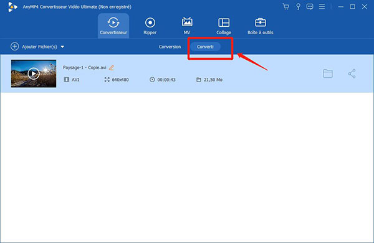Click the plus icon to add files

(x=14, y=47)
